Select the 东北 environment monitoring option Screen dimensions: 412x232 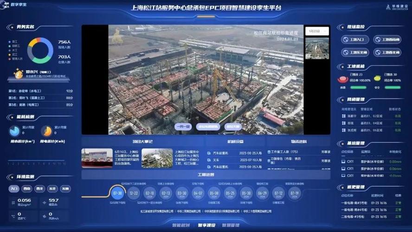click(53, 189)
